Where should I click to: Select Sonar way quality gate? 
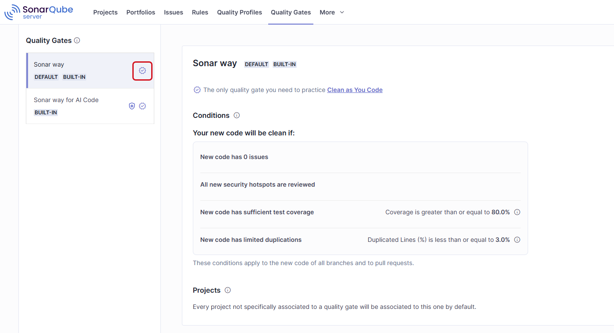(x=90, y=71)
